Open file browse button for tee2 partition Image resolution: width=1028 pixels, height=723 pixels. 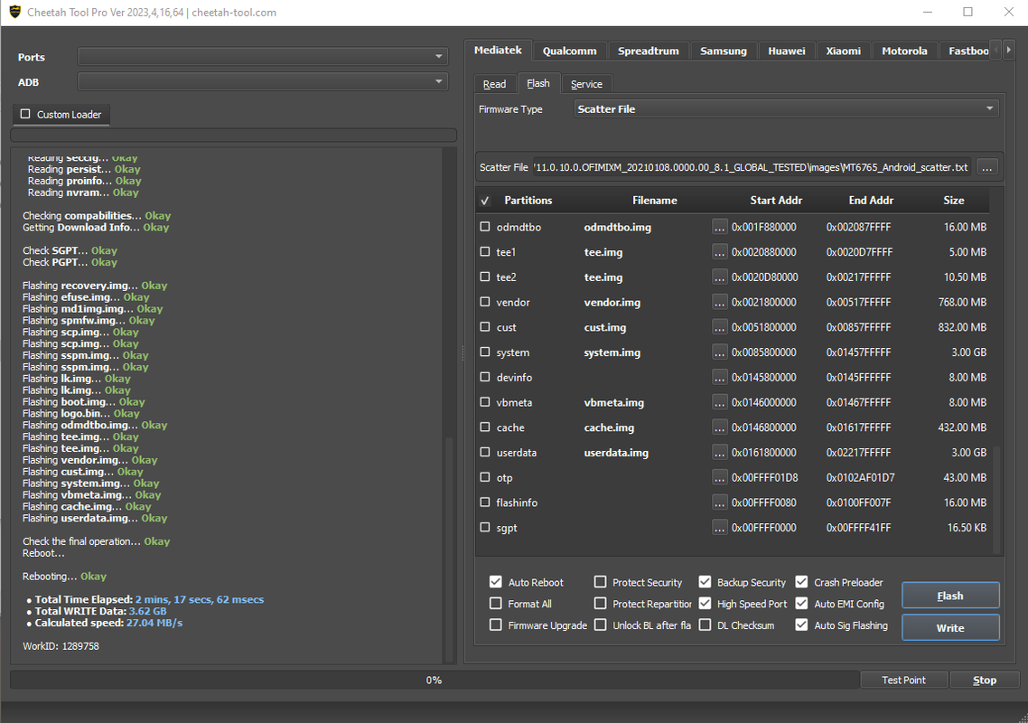point(719,277)
